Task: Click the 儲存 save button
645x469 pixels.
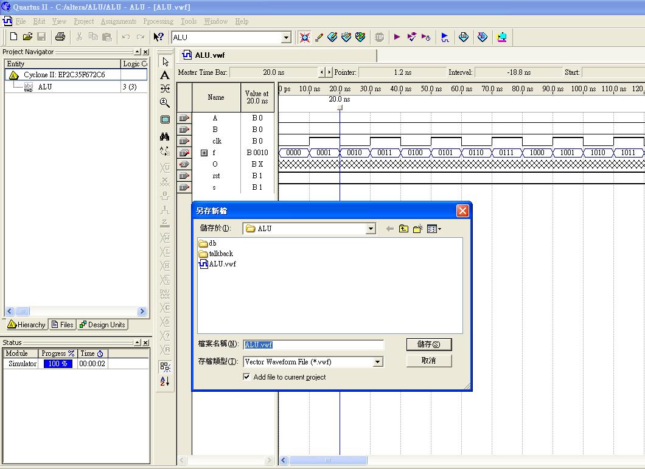Action: 429,344
